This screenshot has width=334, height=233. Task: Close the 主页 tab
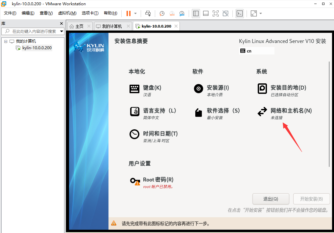pyautogui.click(x=89, y=26)
